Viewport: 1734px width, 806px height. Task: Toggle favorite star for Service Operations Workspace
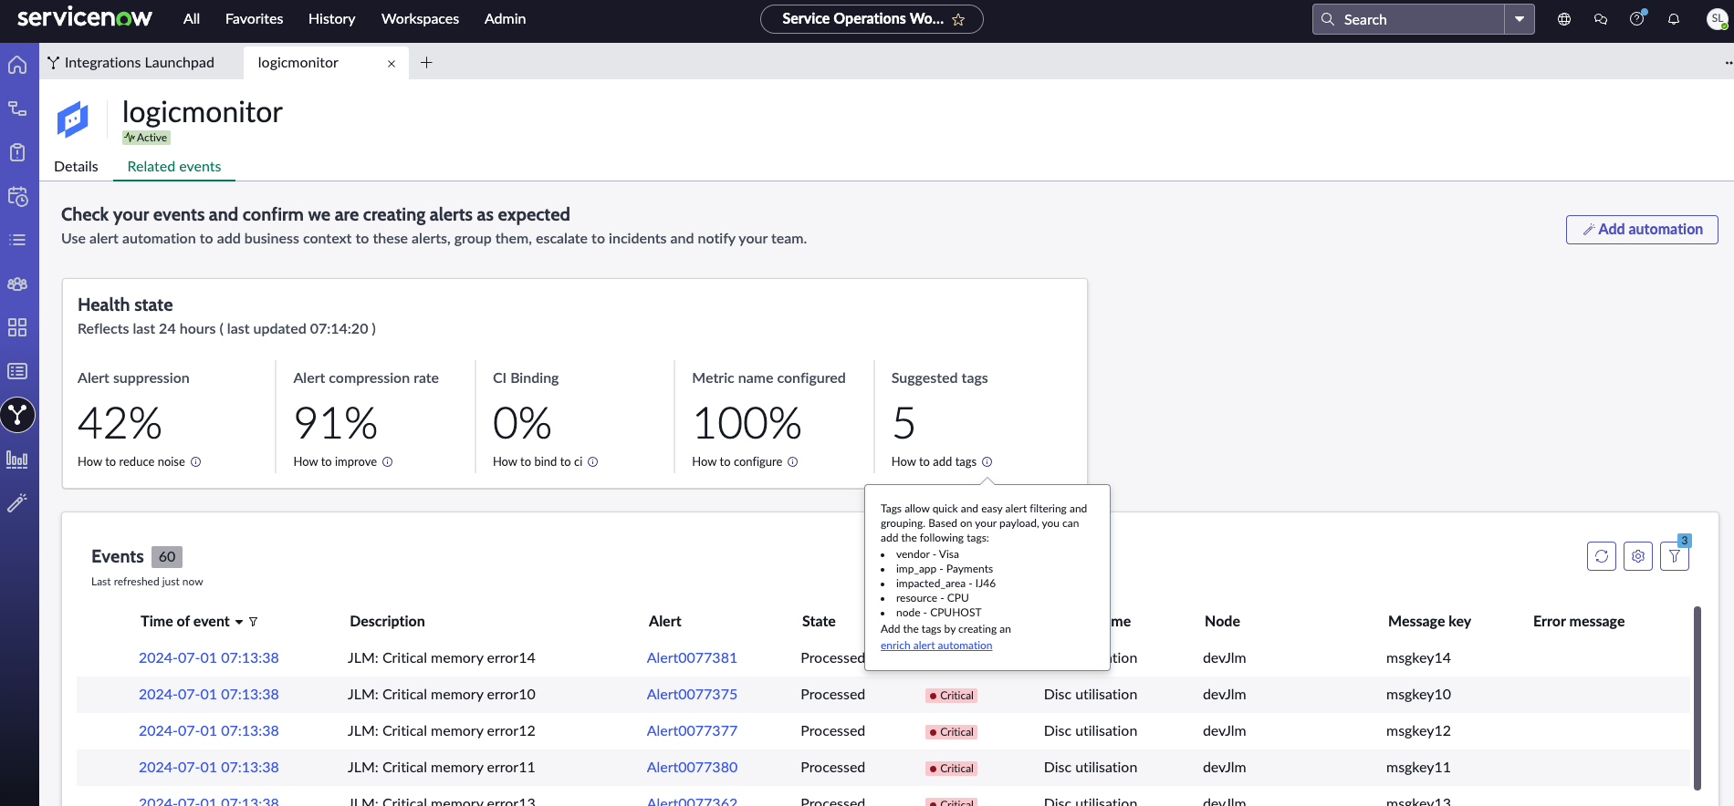[958, 19]
